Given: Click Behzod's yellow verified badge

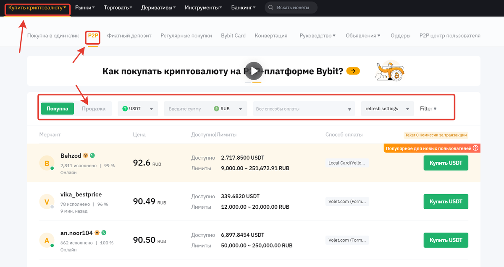Looking at the screenshot, I should [x=86, y=156].
